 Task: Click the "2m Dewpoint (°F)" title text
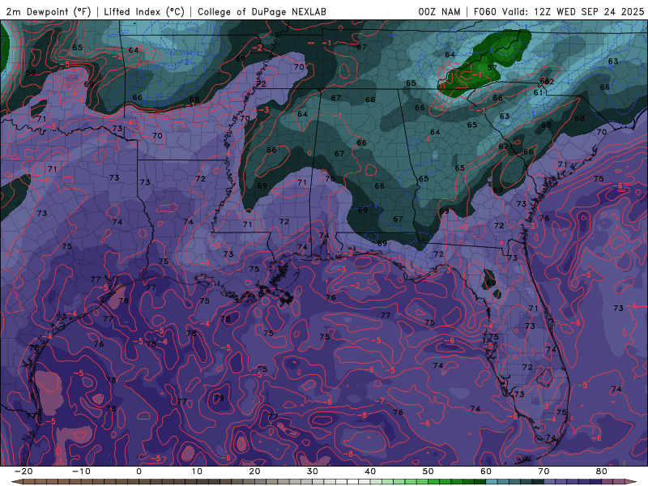[48, 11]
